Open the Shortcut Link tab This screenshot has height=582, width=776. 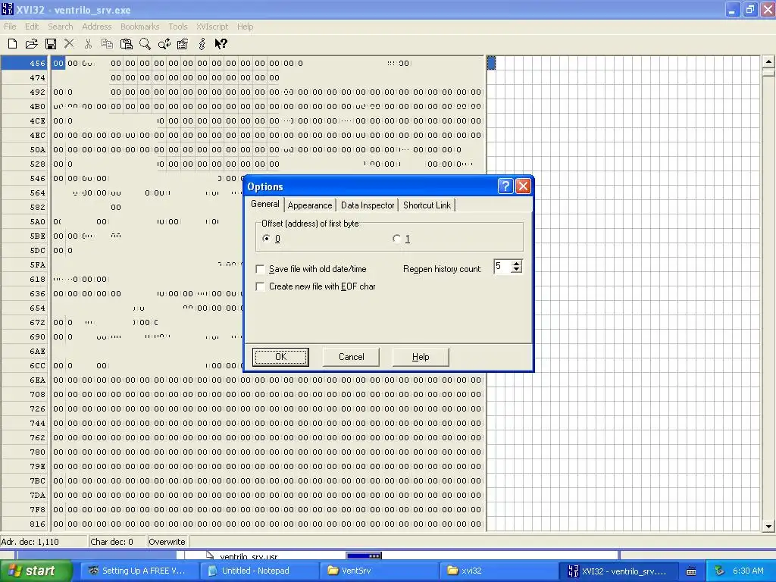pyautogui.click(x=427, y=205)
